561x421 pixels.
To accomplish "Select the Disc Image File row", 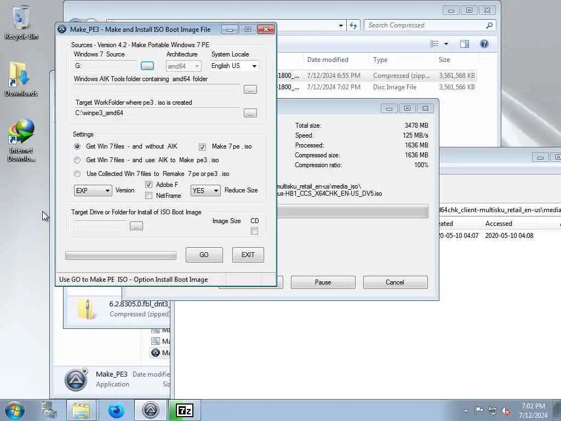I will 377,87.
